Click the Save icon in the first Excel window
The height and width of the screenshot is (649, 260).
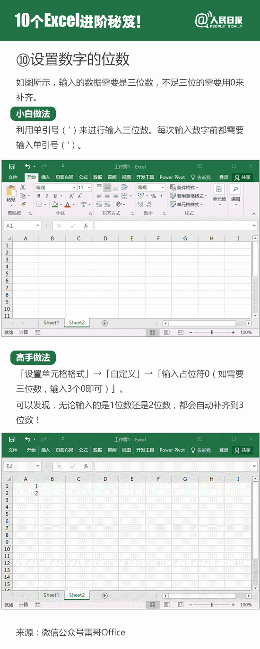tap(12, 166)
